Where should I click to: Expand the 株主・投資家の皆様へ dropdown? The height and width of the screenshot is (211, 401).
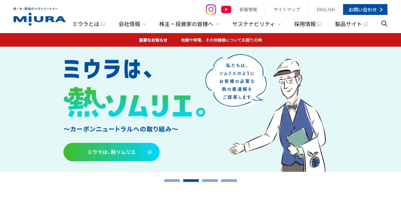pyautogui.click(x=189, y=24)
